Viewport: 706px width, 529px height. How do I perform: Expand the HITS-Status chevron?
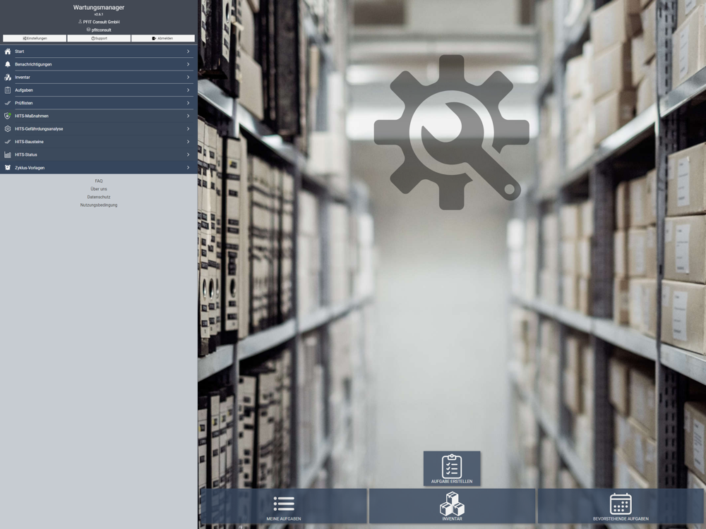pyautogui.click(x=189, y=154)
